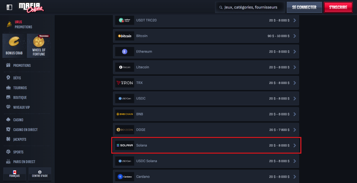Click the USD Coin logo in USDC Solana row
The width and height of the screenshot is (357, 183).
click(125, 161)
